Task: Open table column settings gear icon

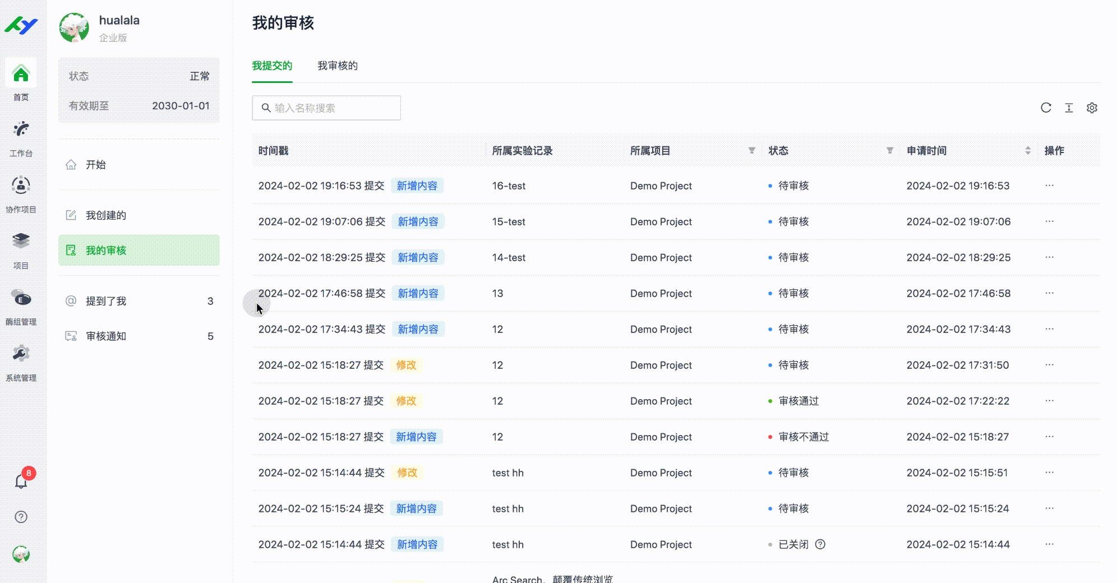Action: [1092, 108]
